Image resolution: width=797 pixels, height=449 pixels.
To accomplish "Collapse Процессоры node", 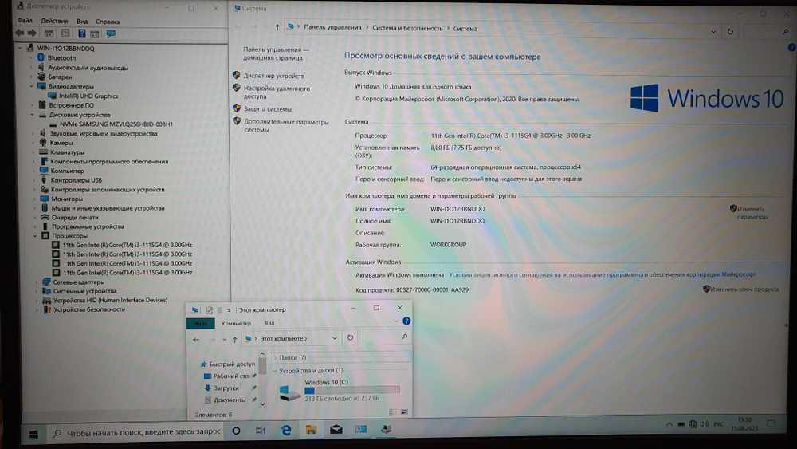I will pyautogui.click(x=36, y=236).
